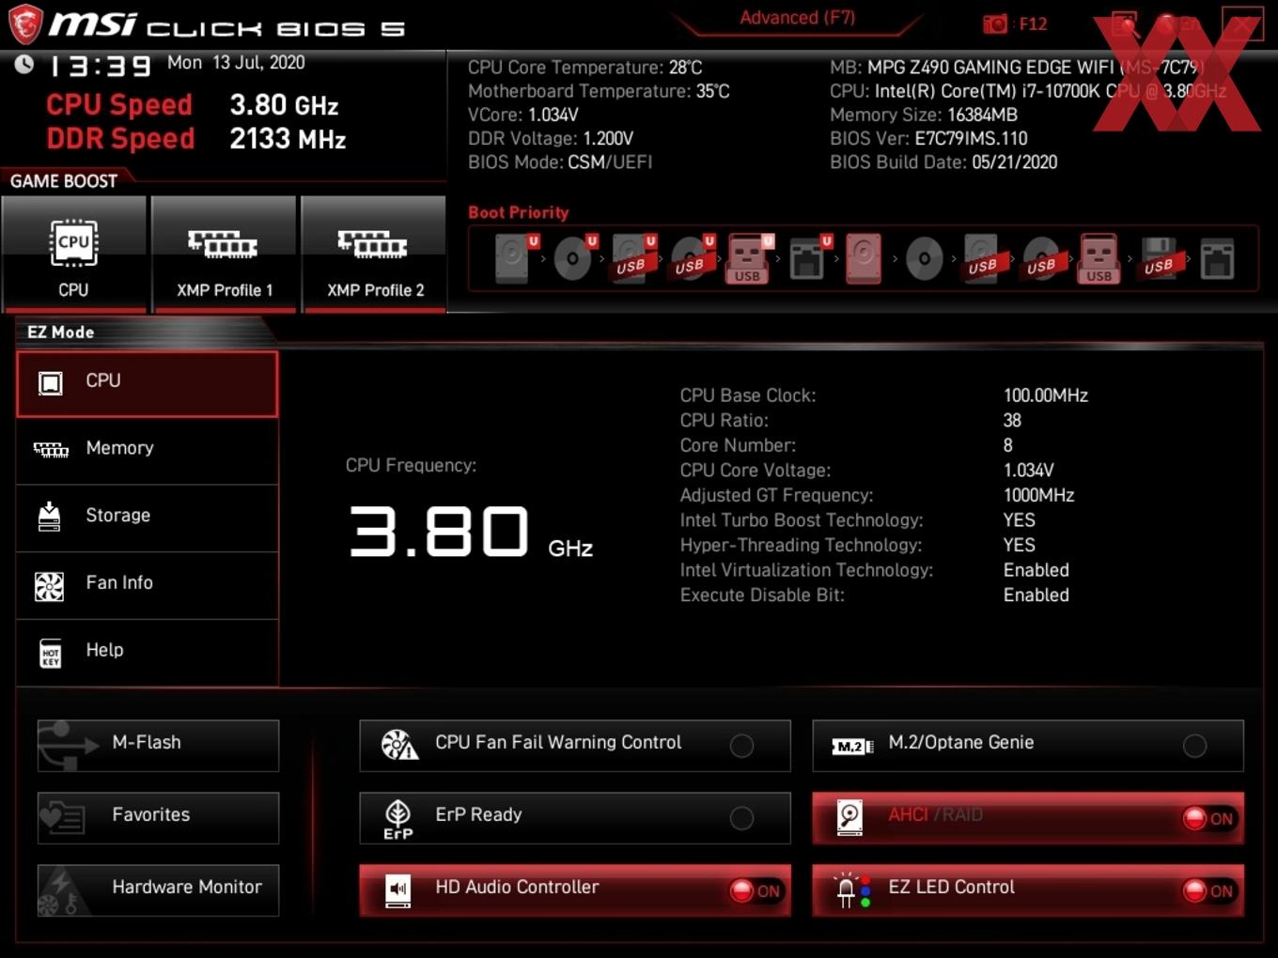Viewport: 1278px width, 958px height.
Task: Open the Storage tab
Action: coord(147,518)
